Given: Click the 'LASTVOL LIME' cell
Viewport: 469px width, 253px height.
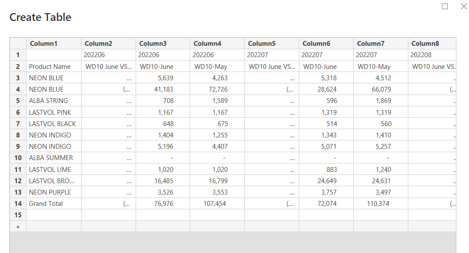Looking at the screenshot, I should pyautogui.click(x=54, y=169).
